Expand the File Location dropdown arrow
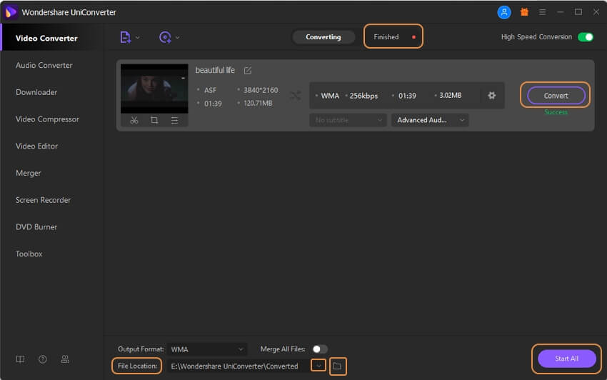The image size is (607, 380). [318, 366]
